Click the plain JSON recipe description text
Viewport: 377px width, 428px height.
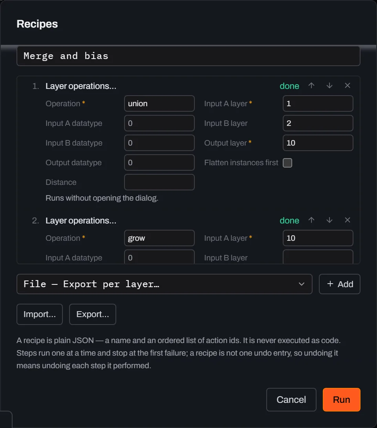179,353
